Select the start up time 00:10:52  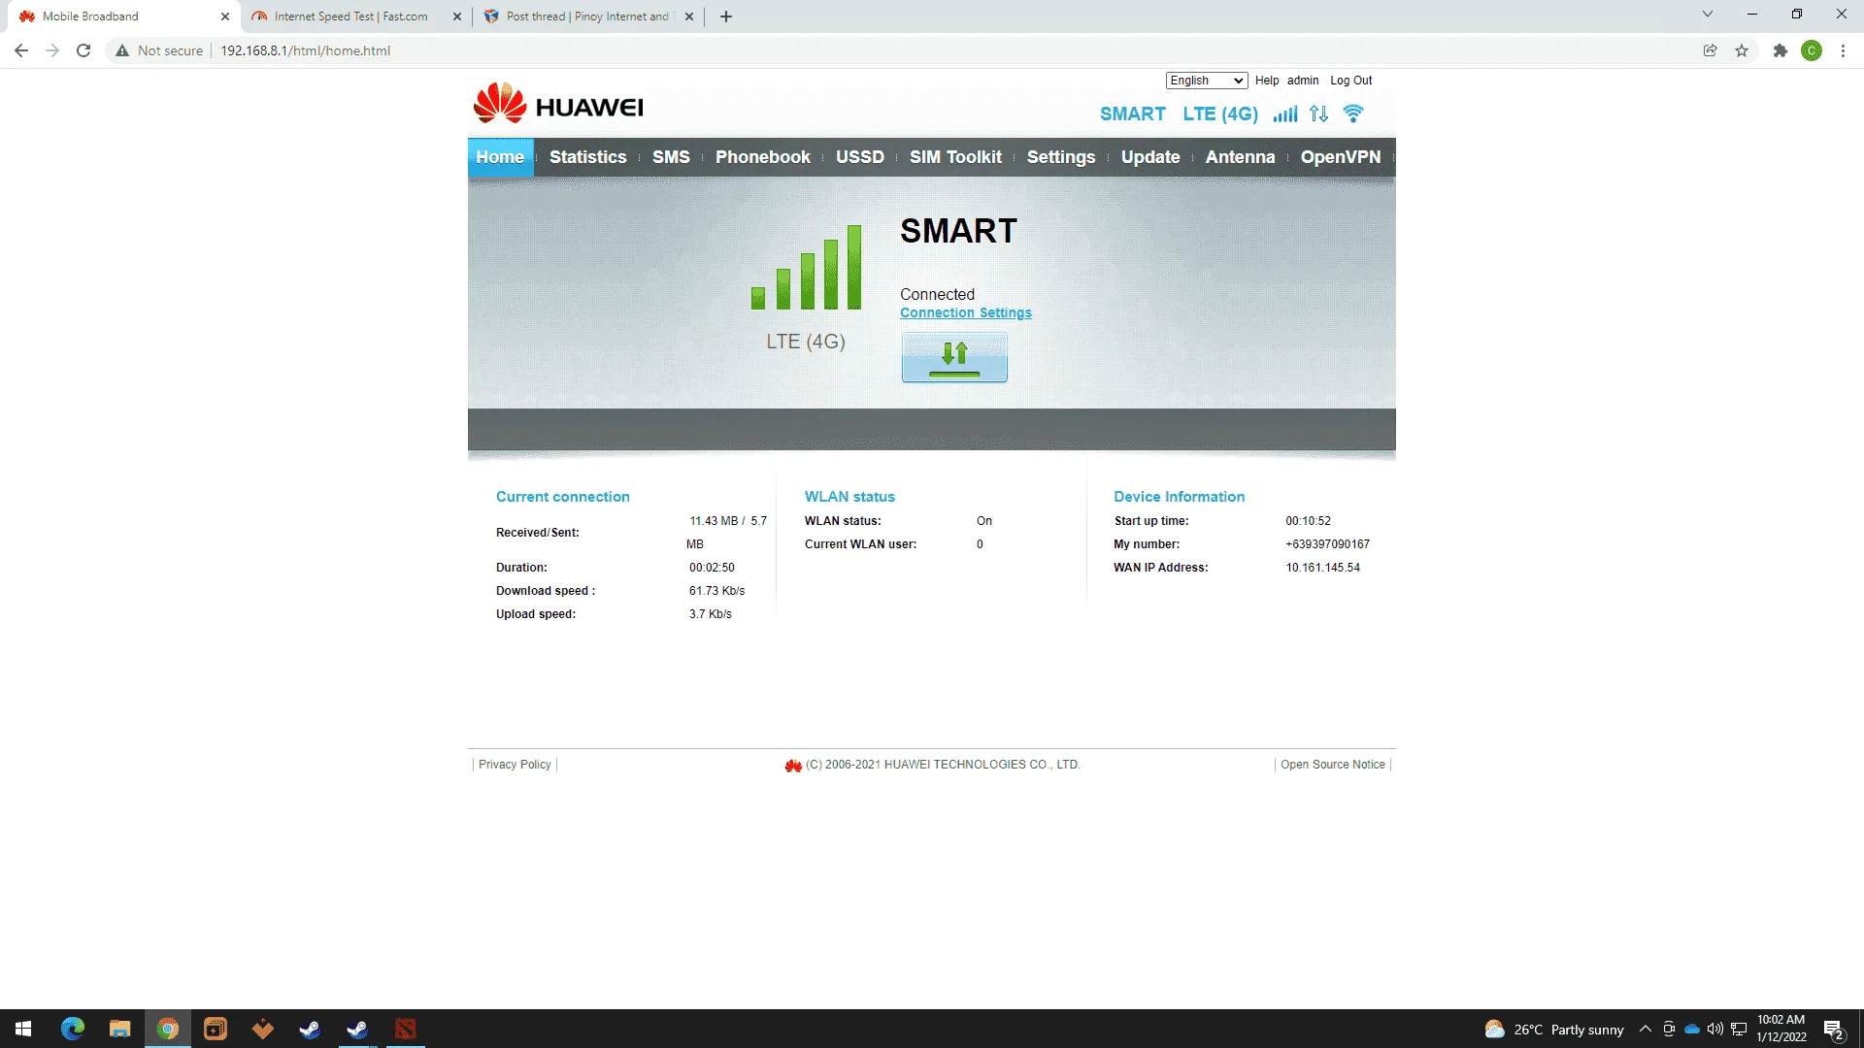tap(1309, 521)
